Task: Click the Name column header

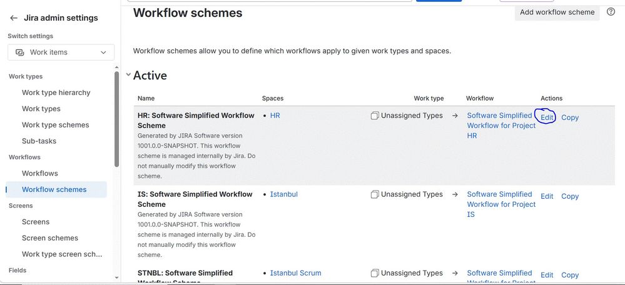Action: coord(146,98)
